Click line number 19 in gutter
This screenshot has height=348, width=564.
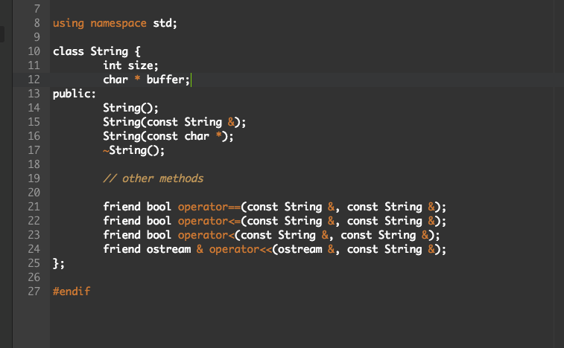[x=34, y=178]
